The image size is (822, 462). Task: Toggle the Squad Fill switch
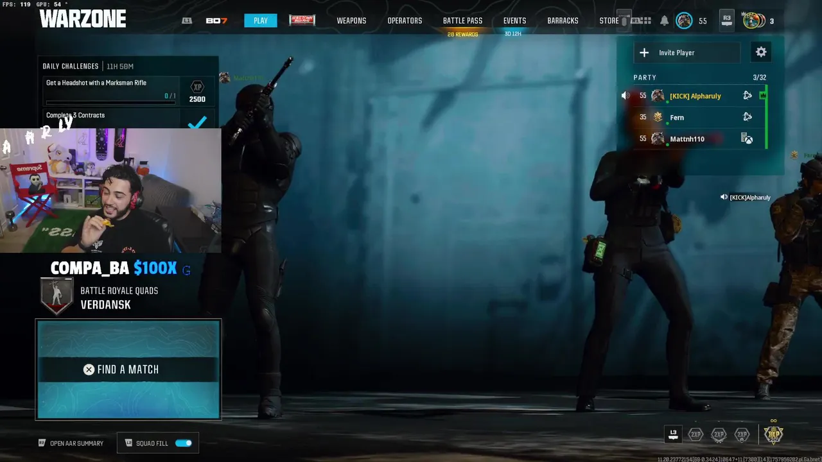(184, 443)
